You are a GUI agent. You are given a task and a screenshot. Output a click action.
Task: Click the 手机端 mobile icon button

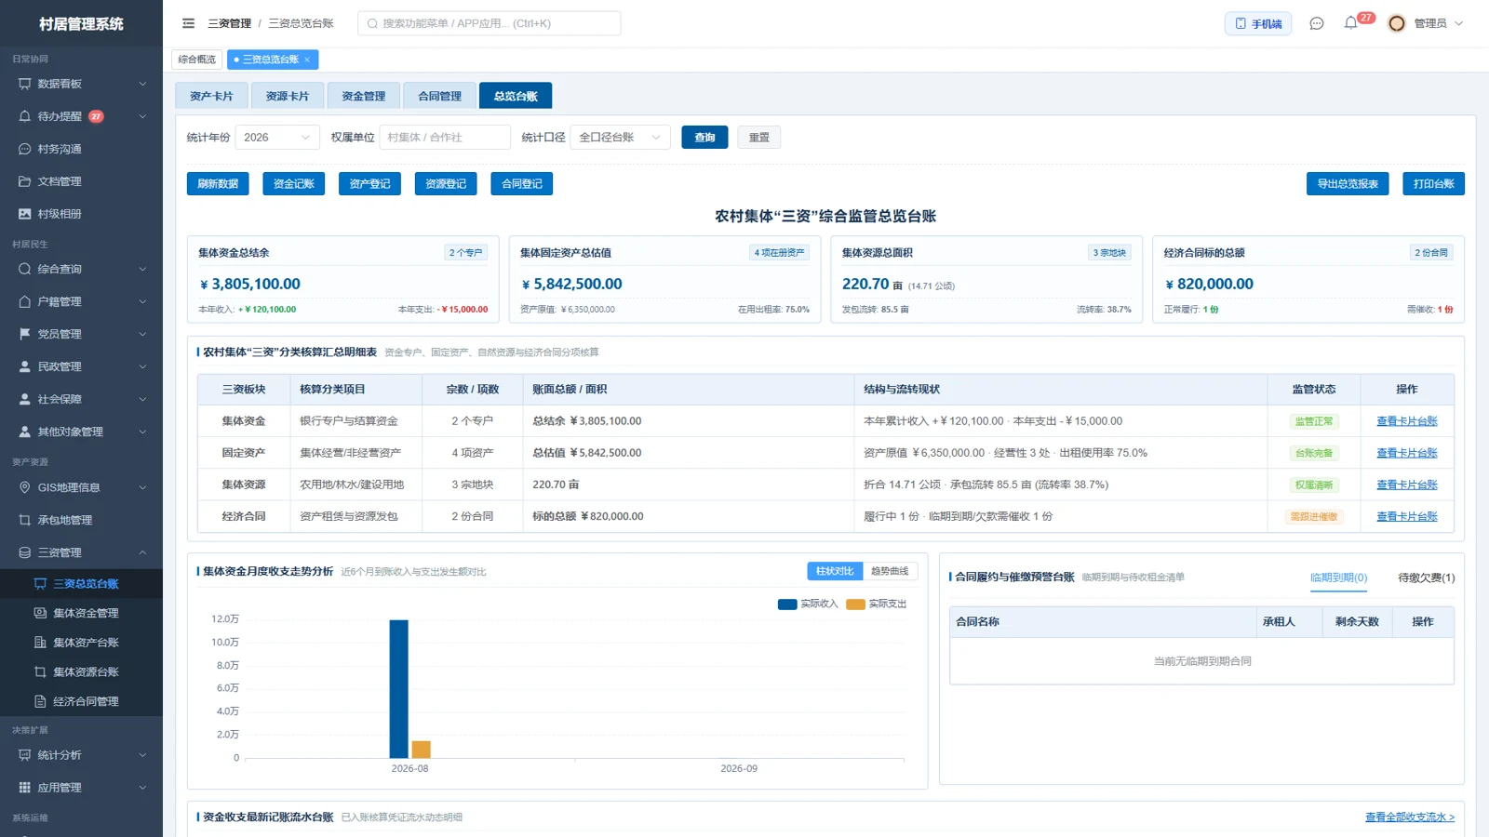pos(1257,23)
